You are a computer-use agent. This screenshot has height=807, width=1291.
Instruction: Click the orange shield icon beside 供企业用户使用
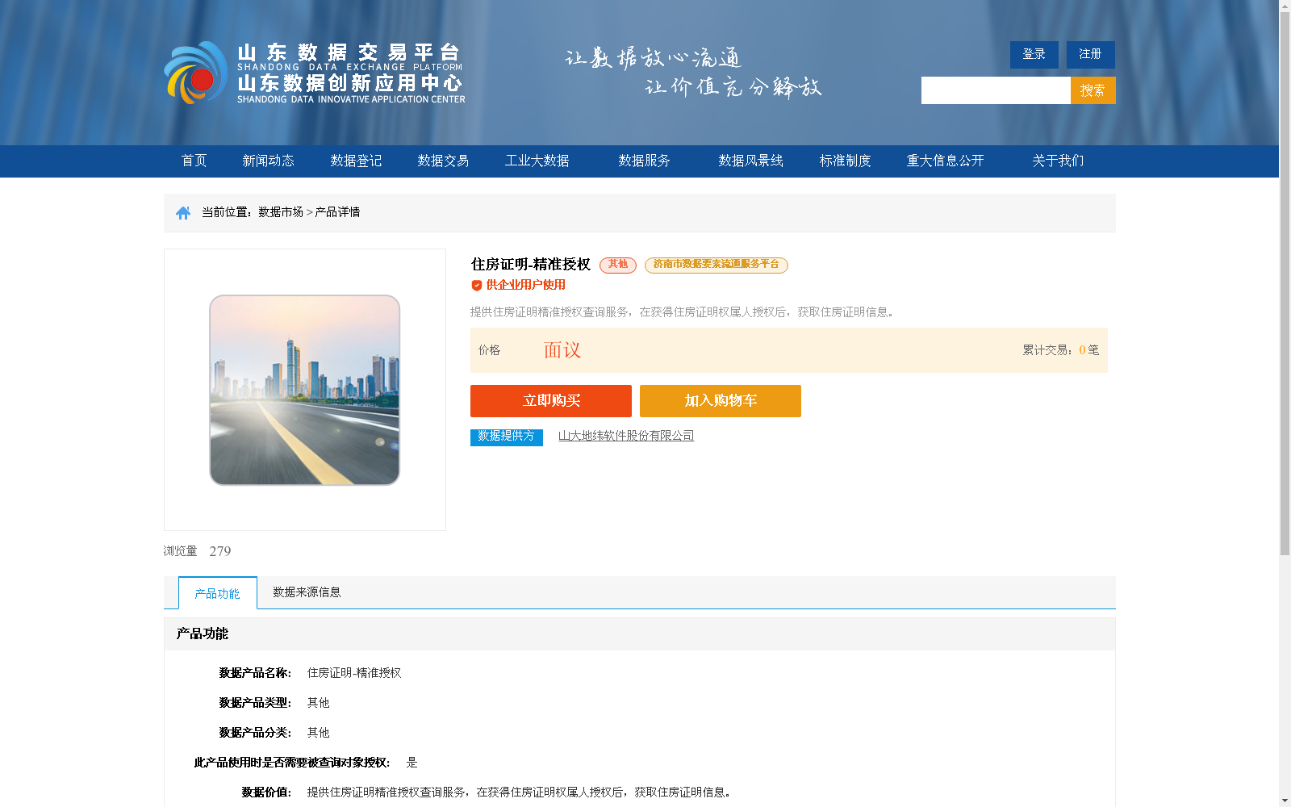[x=476, y=285]
